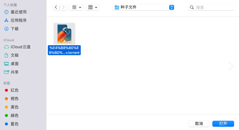Cancel the dialog with 取消
This screenshot has width=239, height=130.
pos(199,124)
